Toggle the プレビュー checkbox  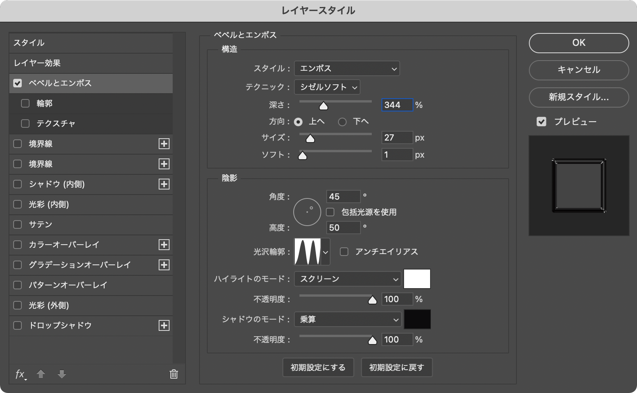(x=541, y=122)
